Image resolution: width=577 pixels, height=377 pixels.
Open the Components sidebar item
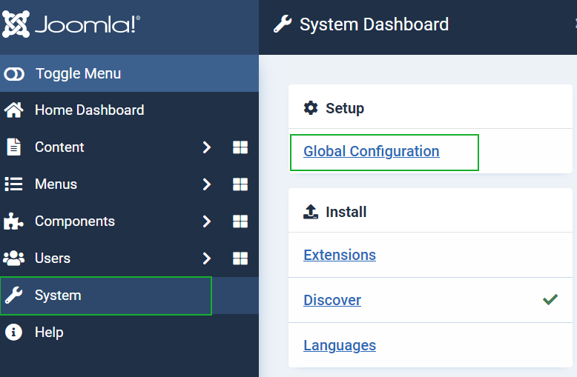[75, 221]
